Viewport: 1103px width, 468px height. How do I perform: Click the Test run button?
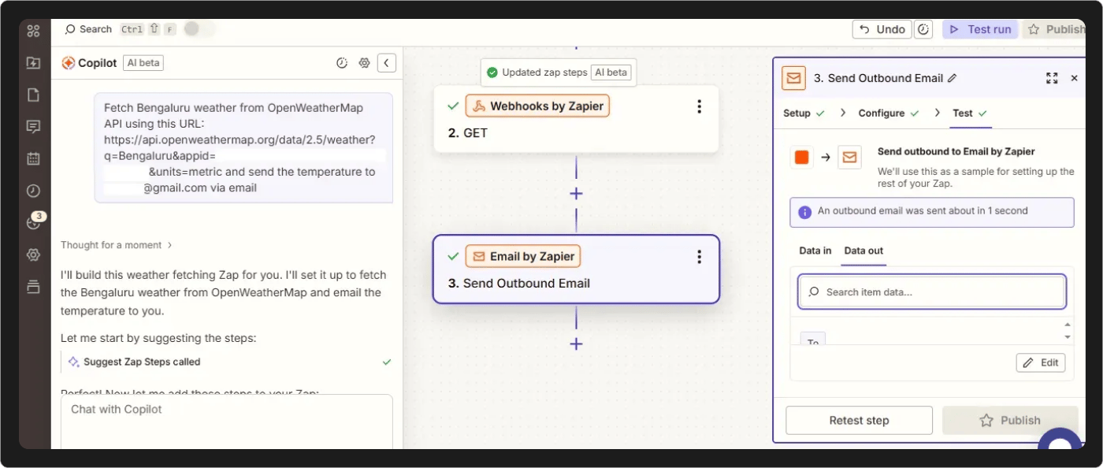pyautogui.click(x=980, y=29)
